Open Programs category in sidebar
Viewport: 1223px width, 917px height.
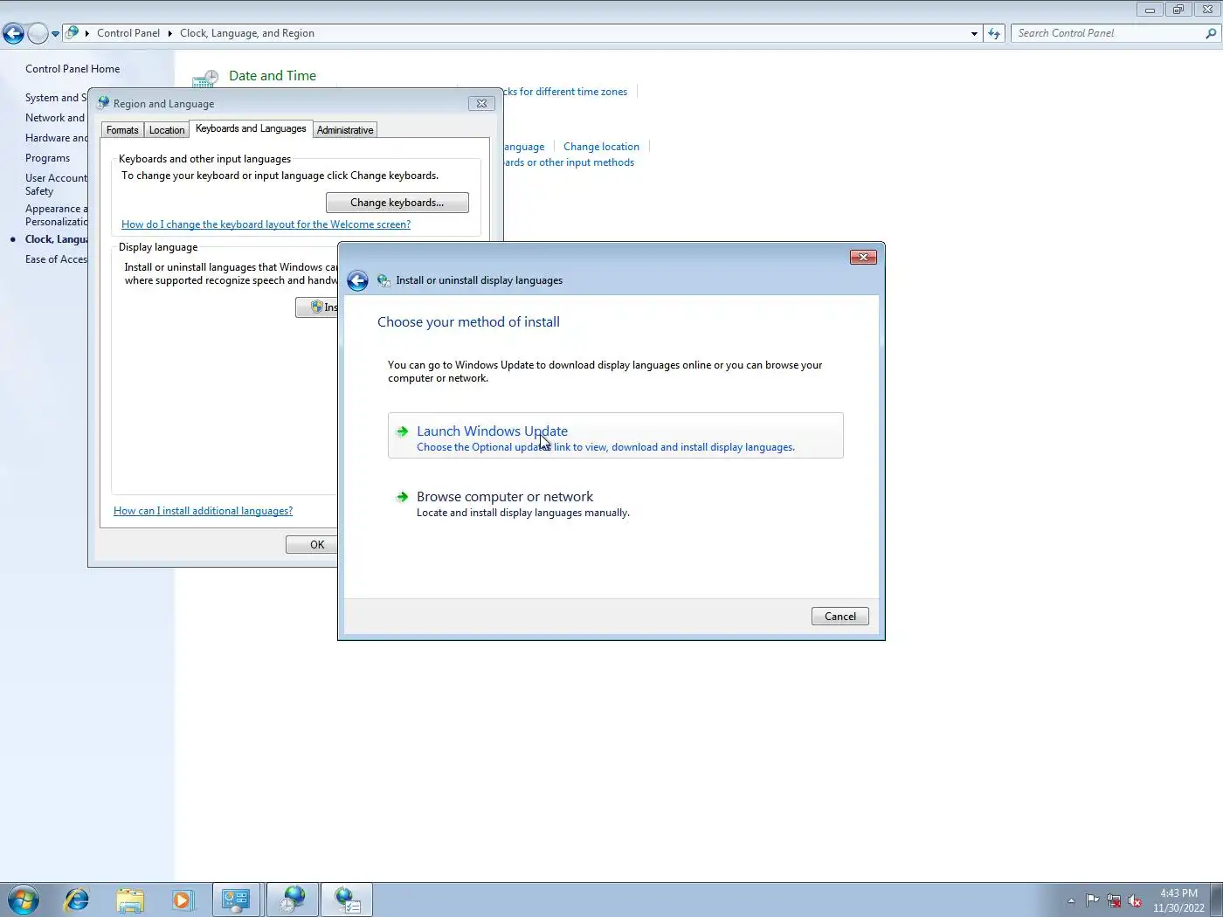pos(47,158)
